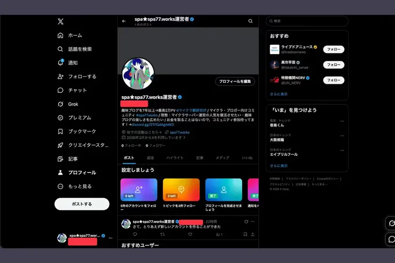Switch to the ポスト tab
Viewport: 395px width, 263px height.
(x=129, y=158)
